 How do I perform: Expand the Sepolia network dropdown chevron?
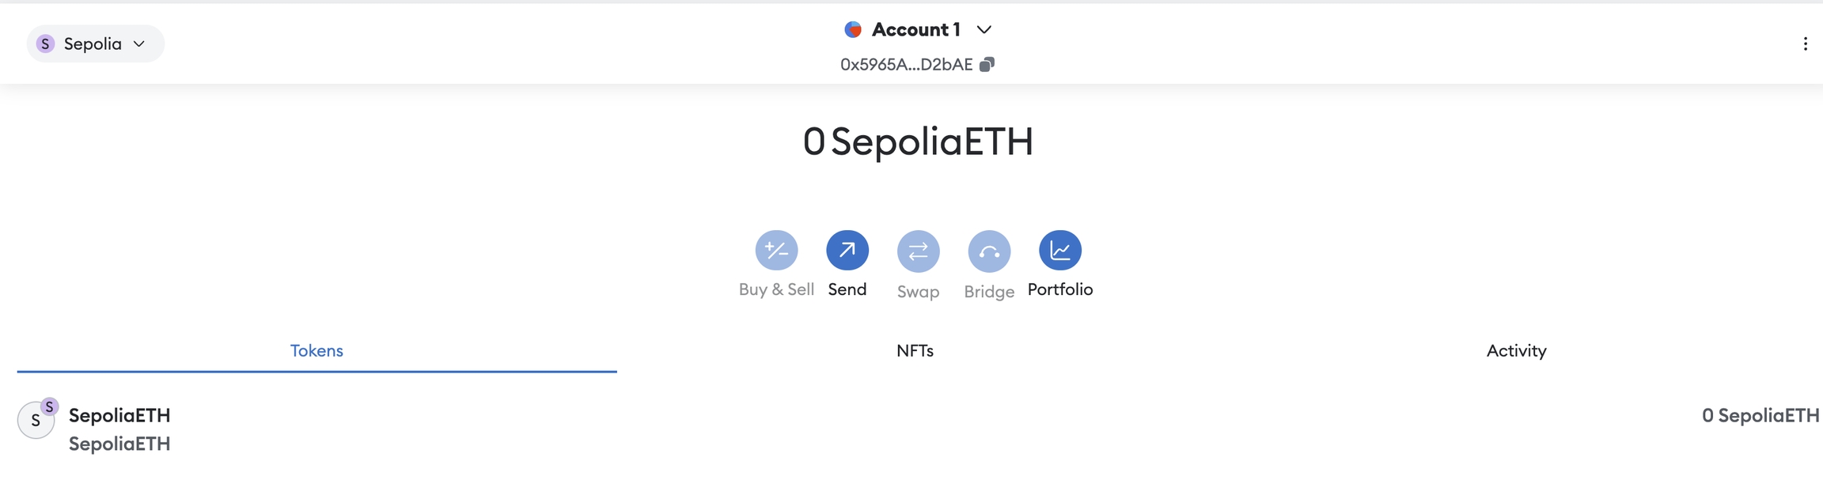pos(139,43)
